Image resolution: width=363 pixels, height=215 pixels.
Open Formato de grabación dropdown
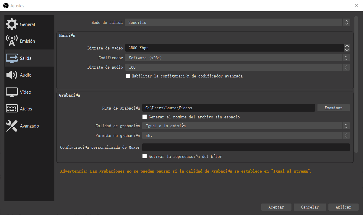pos(245,135)
